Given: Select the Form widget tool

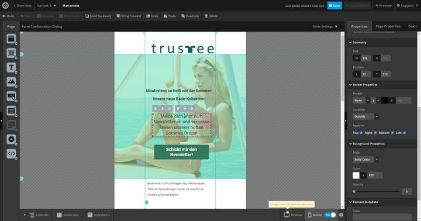Looking at the screenshot, I should 11,110.
